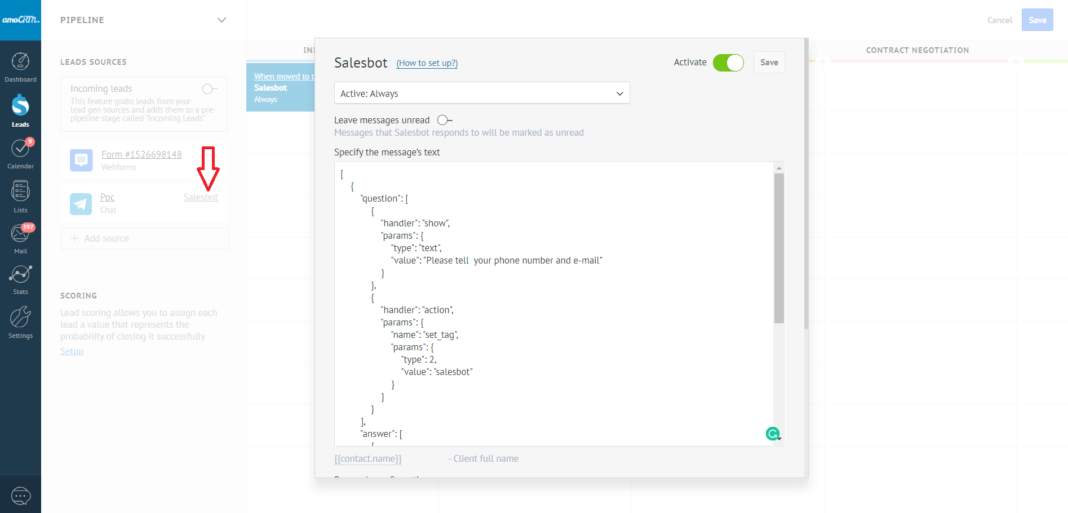Open the Salesbot link for Ppc
The height and width of the screenshot is (513, 1068).
tap(201, 197)
